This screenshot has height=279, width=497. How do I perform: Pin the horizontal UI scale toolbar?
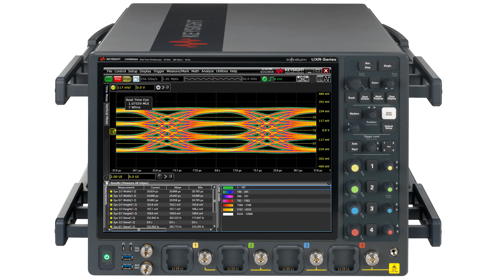pyautogui.click(x=171, y=177)
